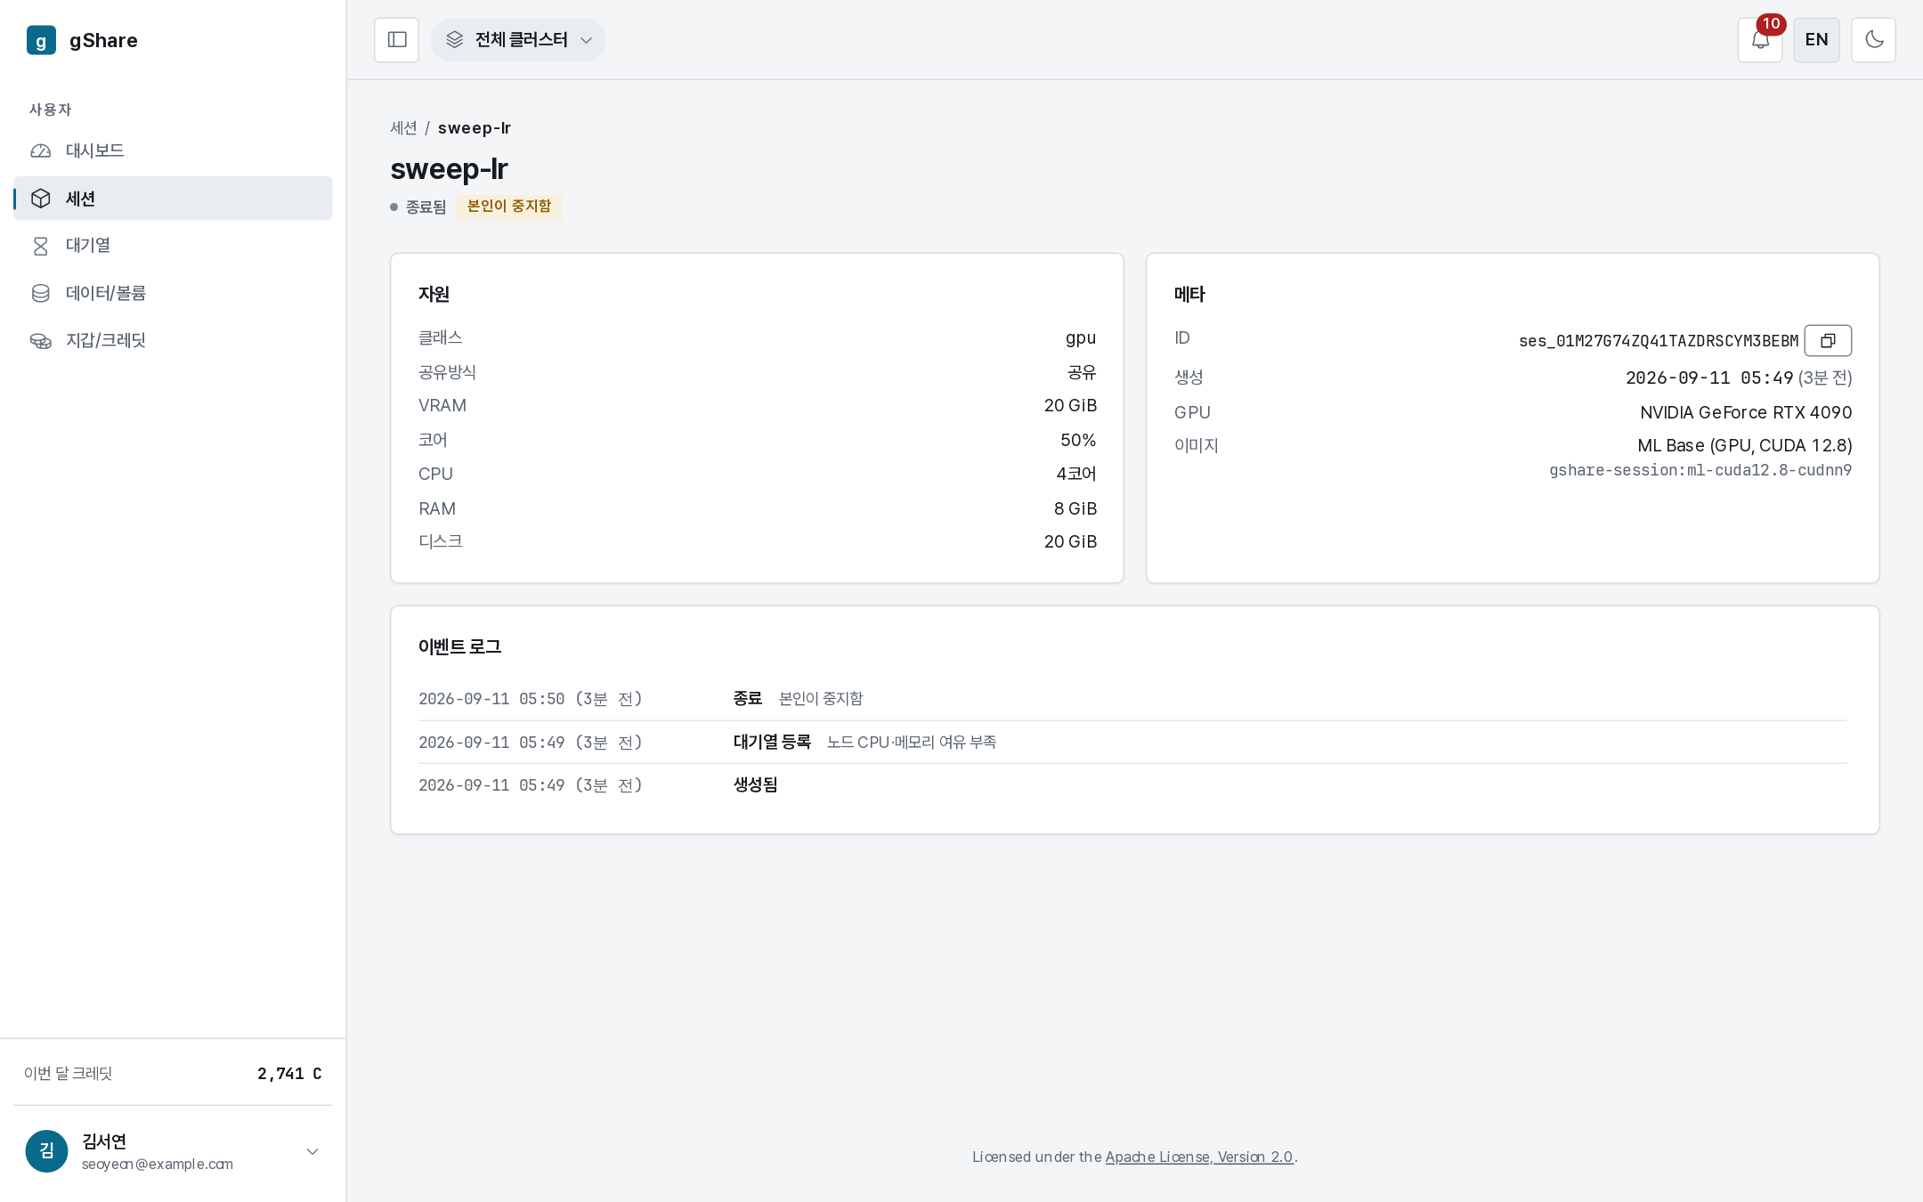Click the RAM 8 GiB value
The height and width of the screenshot is (1202, 1923).
click(1075, 508)
